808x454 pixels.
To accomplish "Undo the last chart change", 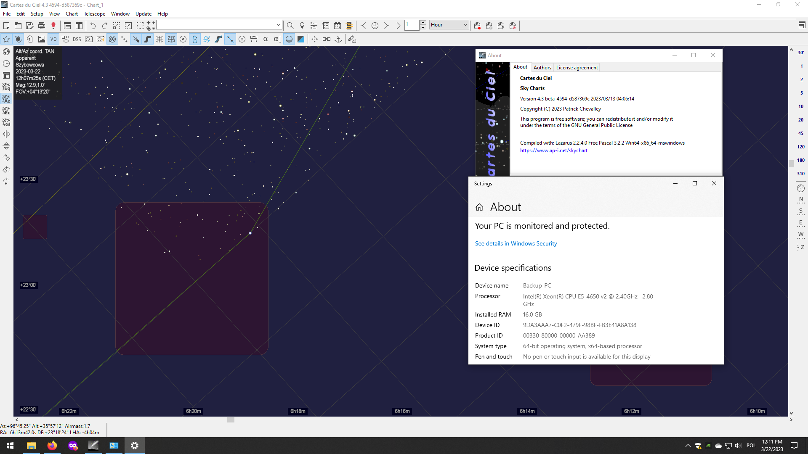I will pyautogui.click(x=93, y=26).
